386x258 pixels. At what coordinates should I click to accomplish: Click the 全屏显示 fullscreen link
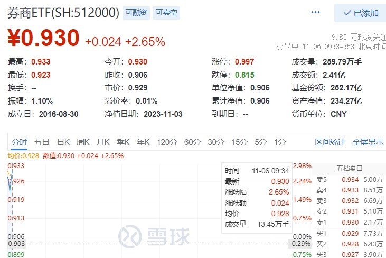pyautogui.click(x=368, y=142)
